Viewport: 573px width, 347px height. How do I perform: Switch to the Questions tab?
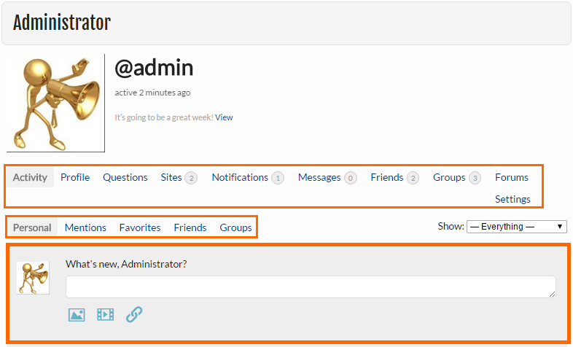pyautogui.click(x=125, y=177)
